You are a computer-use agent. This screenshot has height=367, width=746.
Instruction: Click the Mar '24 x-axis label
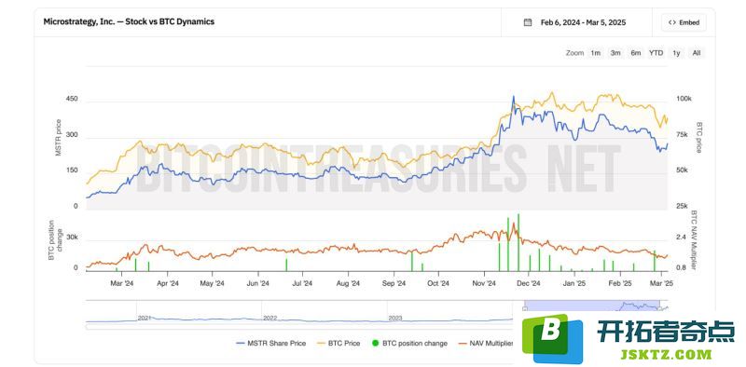[x=122, y=283]
